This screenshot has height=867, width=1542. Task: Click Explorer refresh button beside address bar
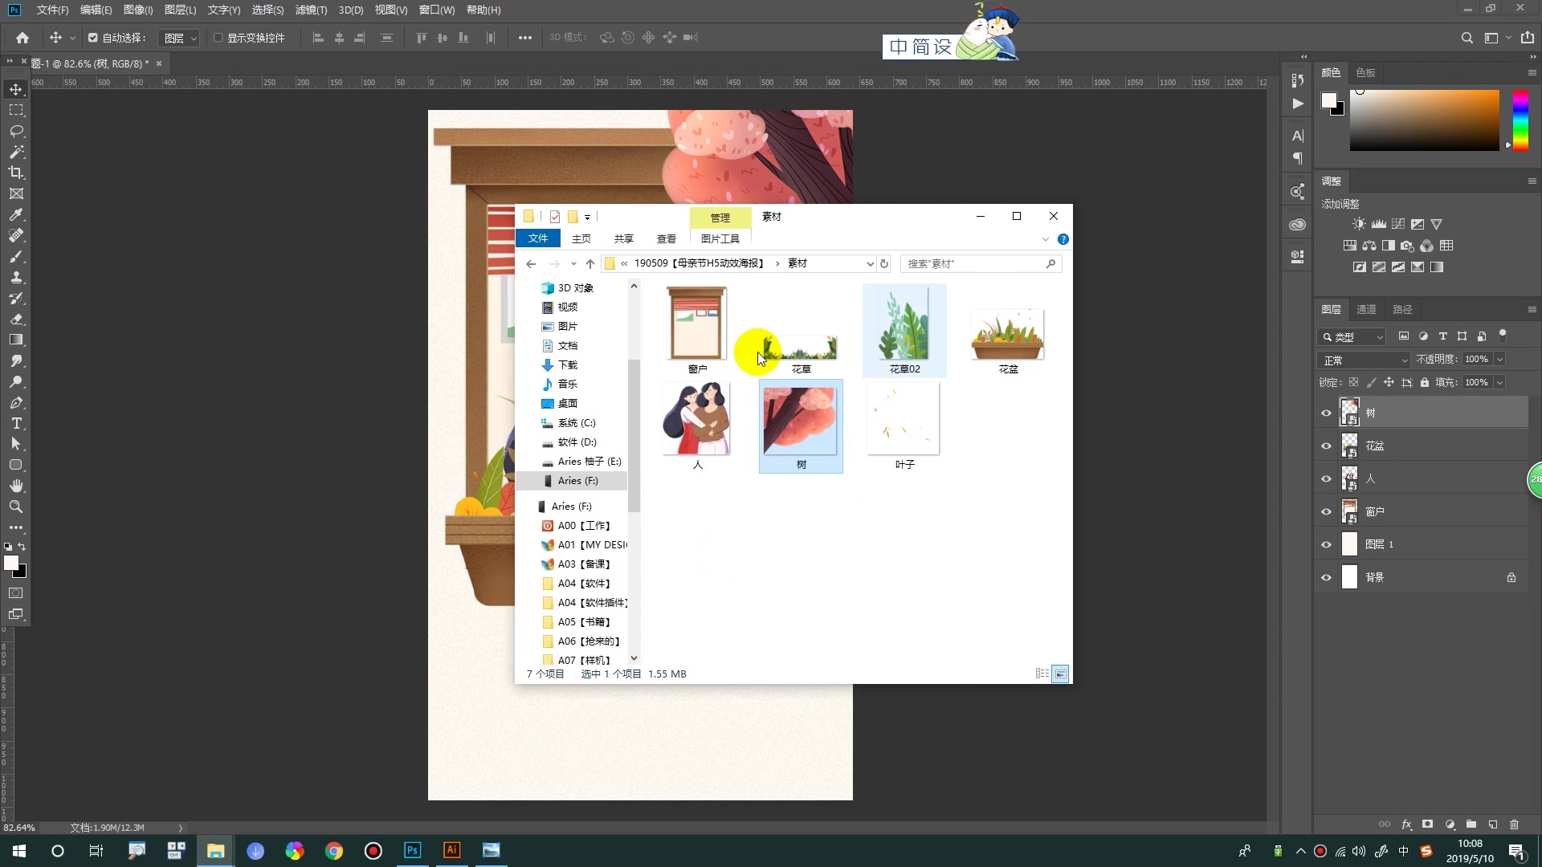(884, 263)
